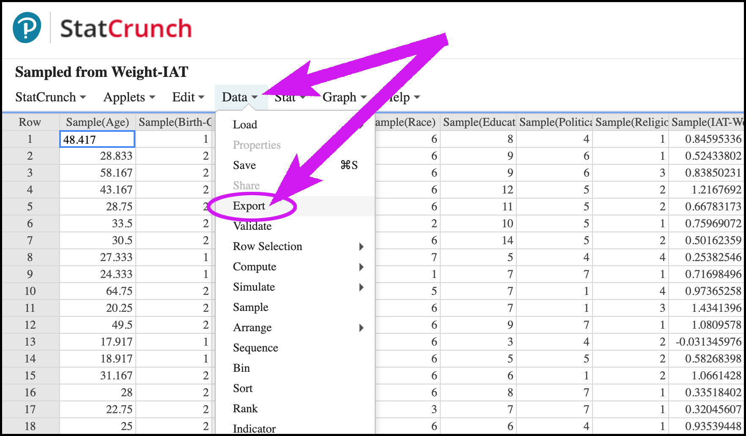746x436 pixels.
Task: Open the Edit dropdown menu
Action: 188,97
